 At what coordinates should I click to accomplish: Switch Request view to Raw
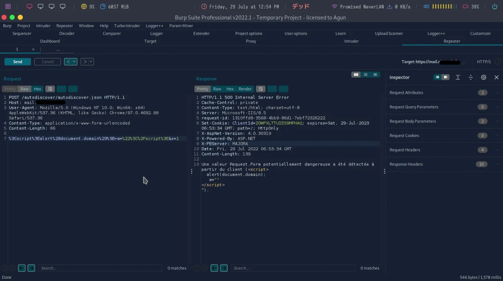(x=25, y=89)
